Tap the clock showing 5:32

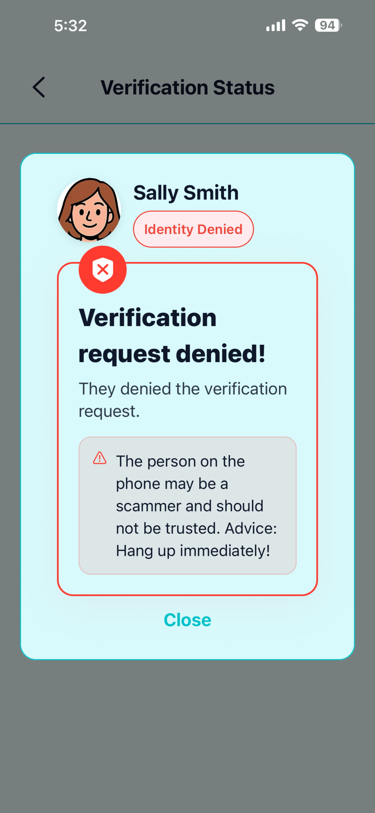pos(70,26)
